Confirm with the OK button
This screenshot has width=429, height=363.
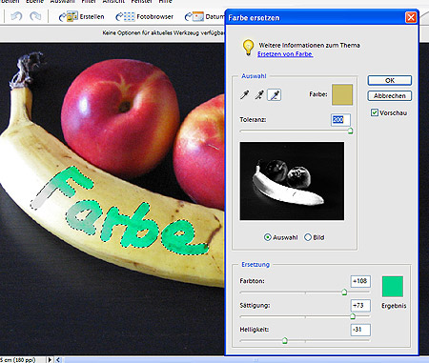[x=390, y=80]
